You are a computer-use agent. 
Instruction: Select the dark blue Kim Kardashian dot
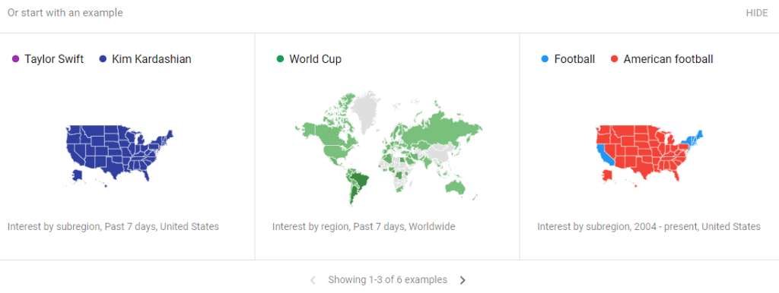(103, 59)
